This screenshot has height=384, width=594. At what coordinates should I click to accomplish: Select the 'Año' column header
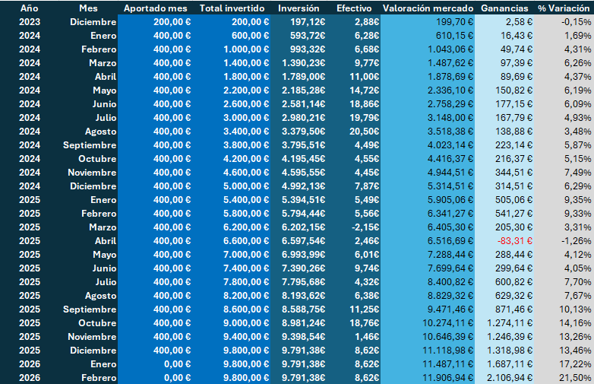coord(29,8)
